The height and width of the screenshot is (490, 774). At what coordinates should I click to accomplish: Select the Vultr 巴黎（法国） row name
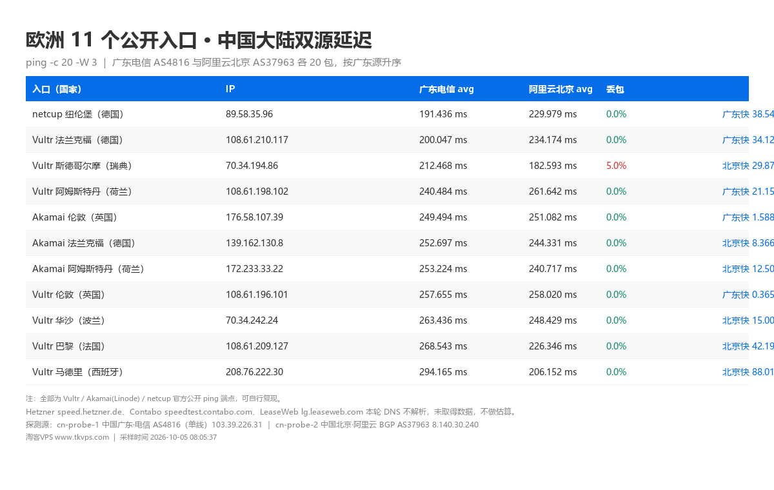[x=68, y=346]
